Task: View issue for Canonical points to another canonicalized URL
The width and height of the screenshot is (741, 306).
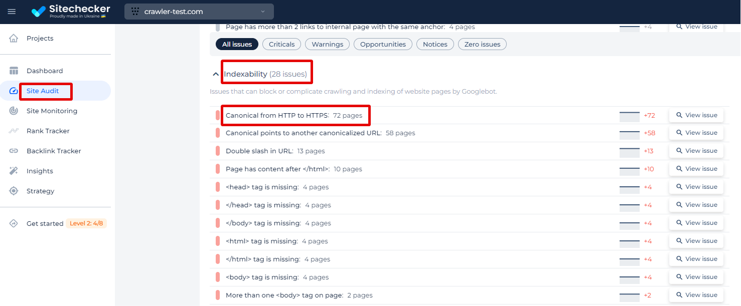Action: [x=696, y=133]
